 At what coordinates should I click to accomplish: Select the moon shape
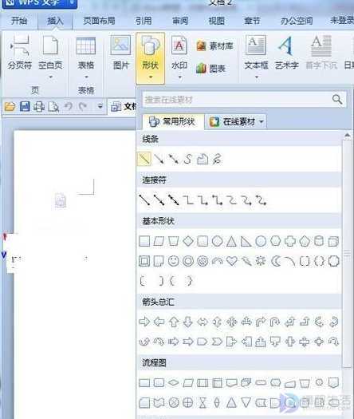(275, 261)
